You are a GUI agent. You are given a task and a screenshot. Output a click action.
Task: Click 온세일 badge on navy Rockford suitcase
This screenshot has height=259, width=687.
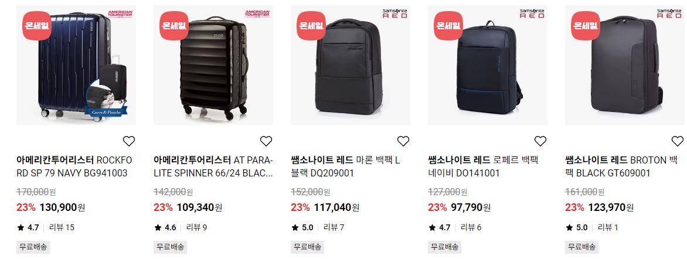(37, 25)
